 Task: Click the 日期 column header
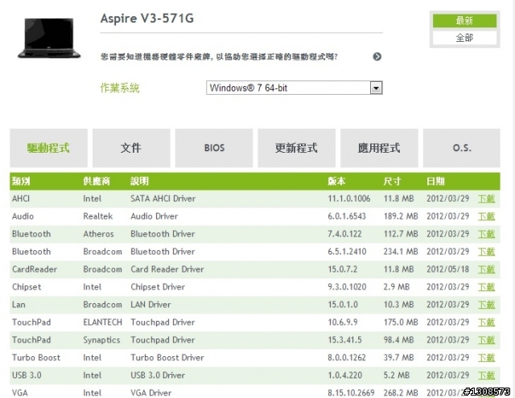coord(435,181)
